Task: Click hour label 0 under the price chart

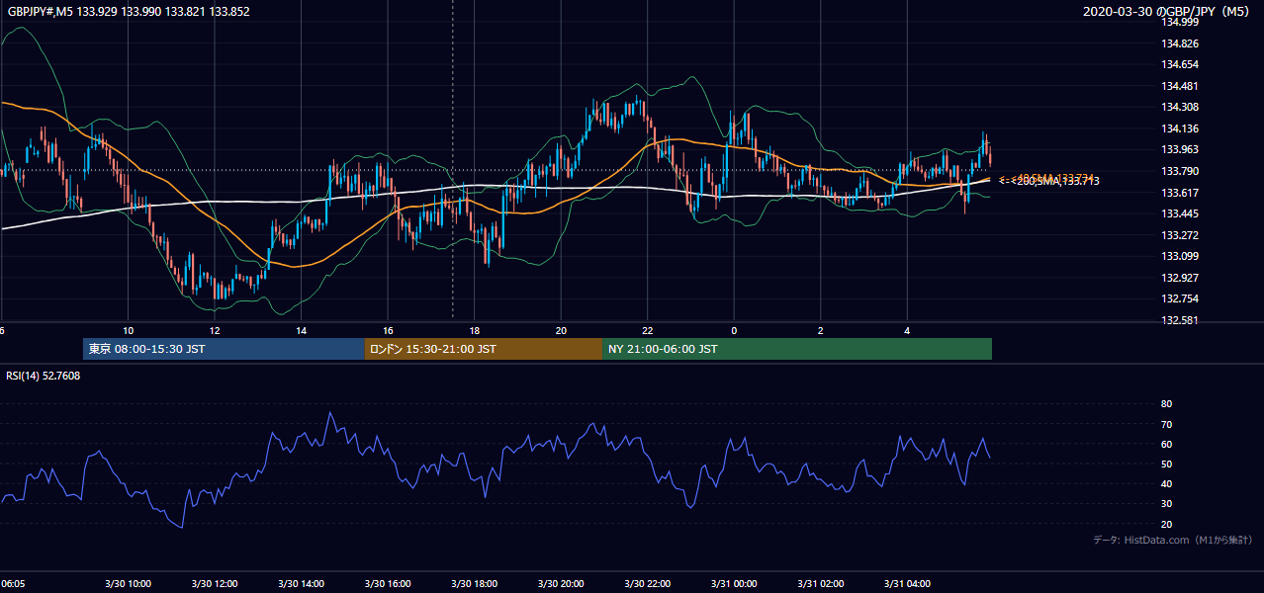Action: [x=734, y=330]
